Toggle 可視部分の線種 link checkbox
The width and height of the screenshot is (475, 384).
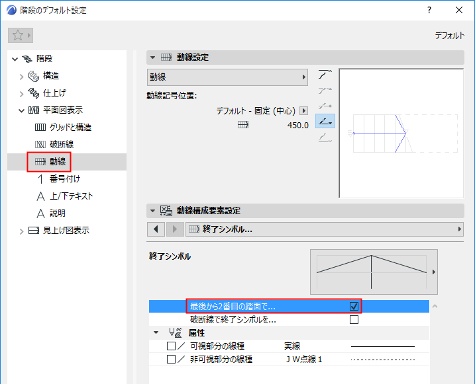tap(171, 346)
